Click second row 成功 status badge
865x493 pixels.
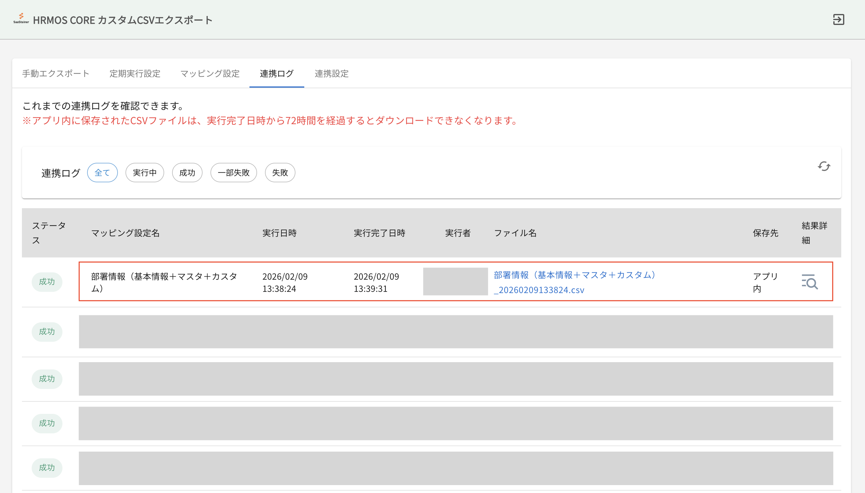(47, 331)
